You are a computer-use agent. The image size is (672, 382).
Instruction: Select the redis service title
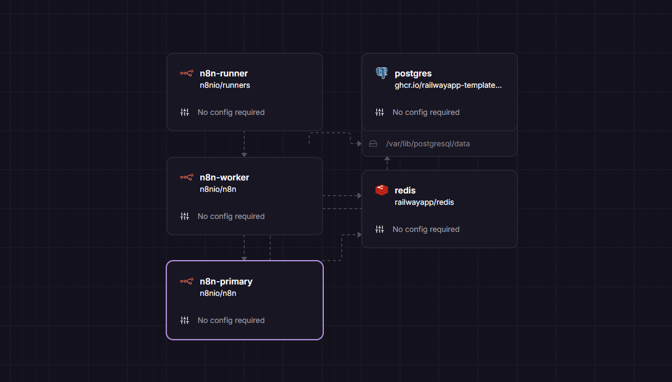(x=405, y=190)
